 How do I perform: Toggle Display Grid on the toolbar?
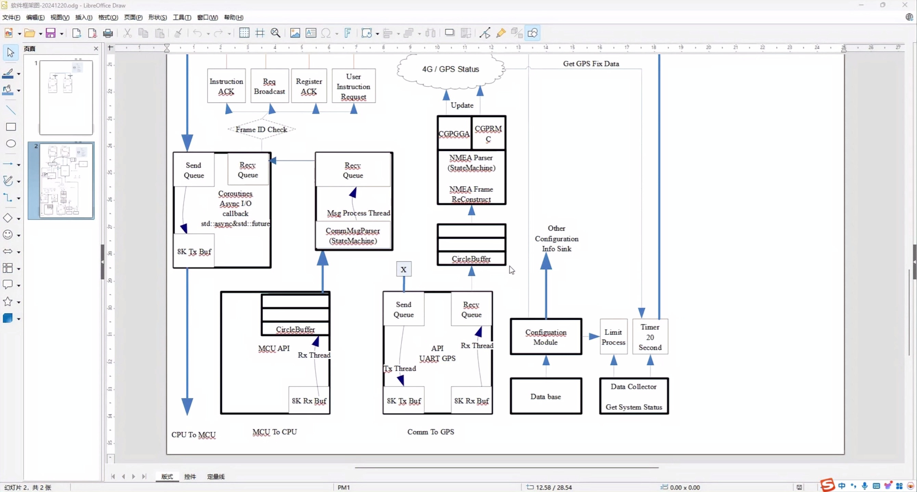coord(244,33)
